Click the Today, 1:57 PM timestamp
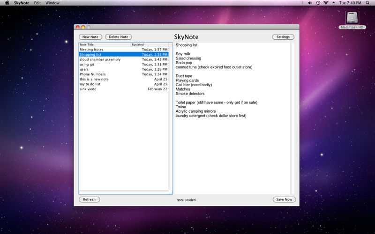The width and height of the screenshot is (375, 234). (155, 50)
